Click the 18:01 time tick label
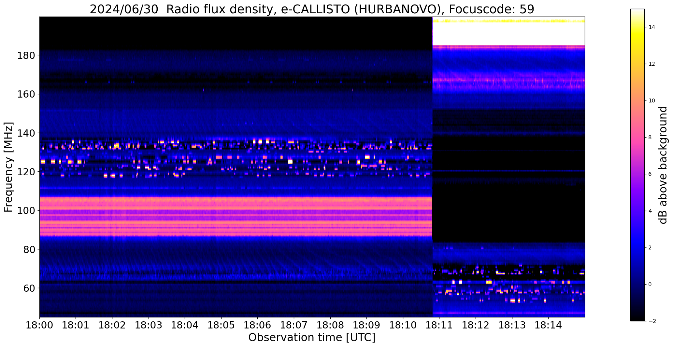Viewport: 673px width, 347px height. tap(76, 325)
